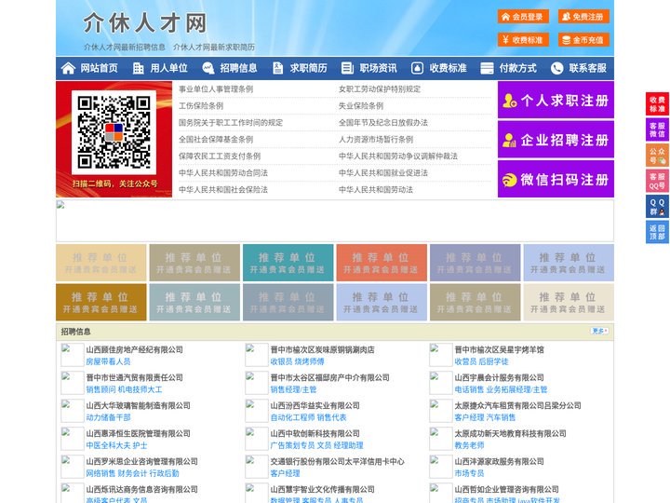This screenshot has width=670, height=503.
Task: Open the 事业单位人事管理条例 link
Action: pos(216,89)
